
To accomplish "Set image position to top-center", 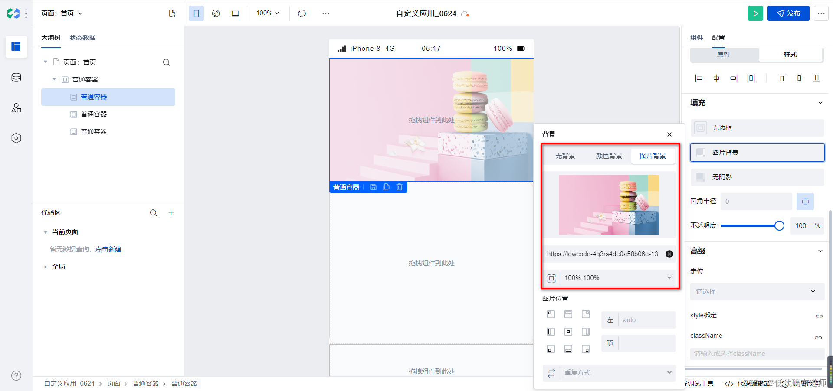I will click(x=568, y=314).
